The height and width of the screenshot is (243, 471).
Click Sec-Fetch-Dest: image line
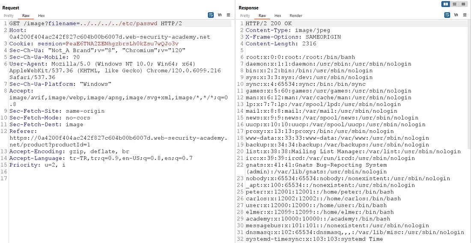(46, 124)
